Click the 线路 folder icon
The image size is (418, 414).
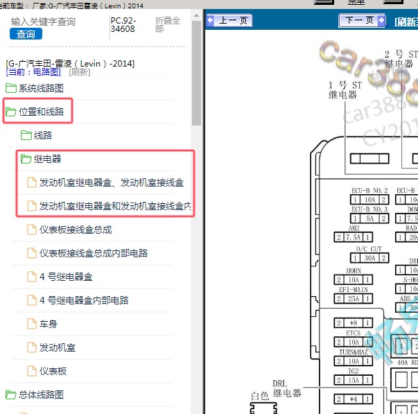(26, 135)
